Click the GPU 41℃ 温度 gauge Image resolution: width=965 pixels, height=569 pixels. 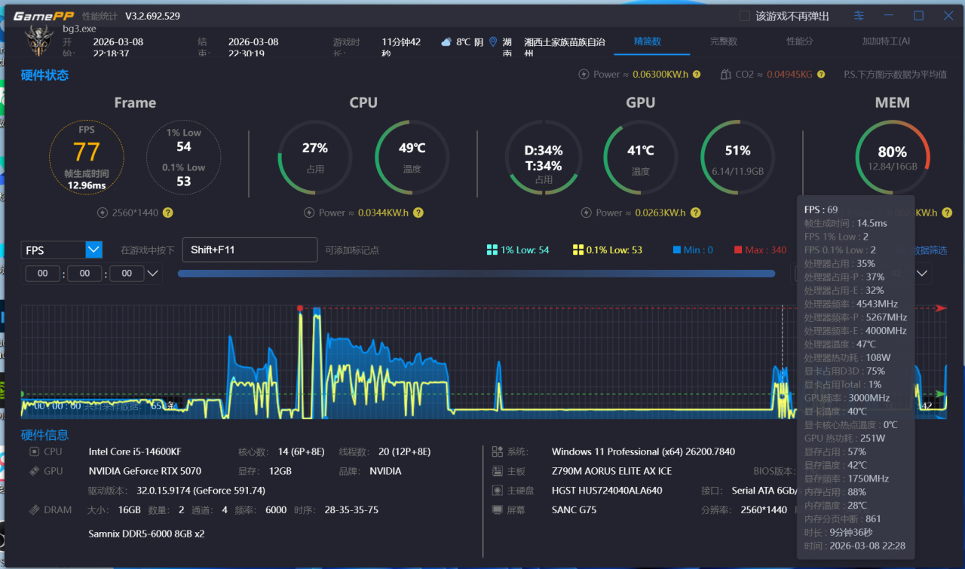coord(641,158)
